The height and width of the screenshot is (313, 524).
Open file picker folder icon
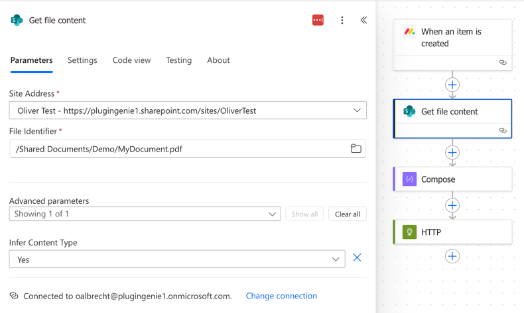point(356,149)
